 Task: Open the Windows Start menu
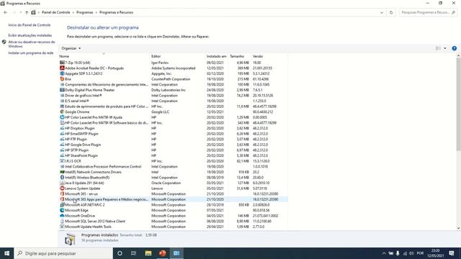point(6,253)
